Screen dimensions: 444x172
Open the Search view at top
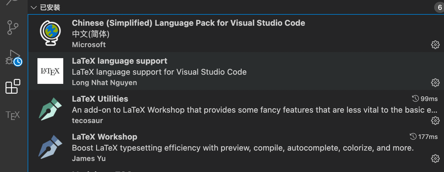click(13, 2)
